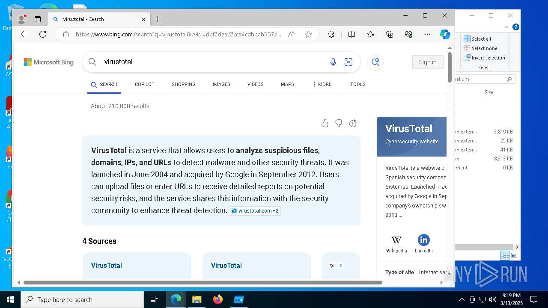Sort by the Size column header
The image size is (548, 308).
click(x=489, y=92)
